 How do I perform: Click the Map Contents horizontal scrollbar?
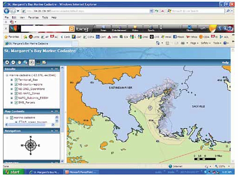(x=30, y=125)
